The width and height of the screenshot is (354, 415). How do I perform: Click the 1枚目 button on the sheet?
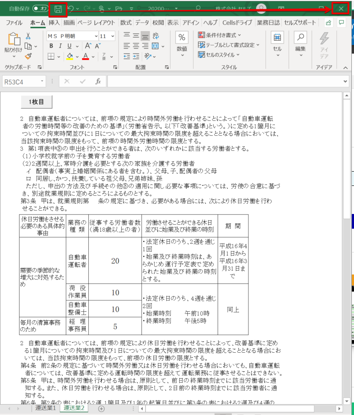tap(36, 102)
